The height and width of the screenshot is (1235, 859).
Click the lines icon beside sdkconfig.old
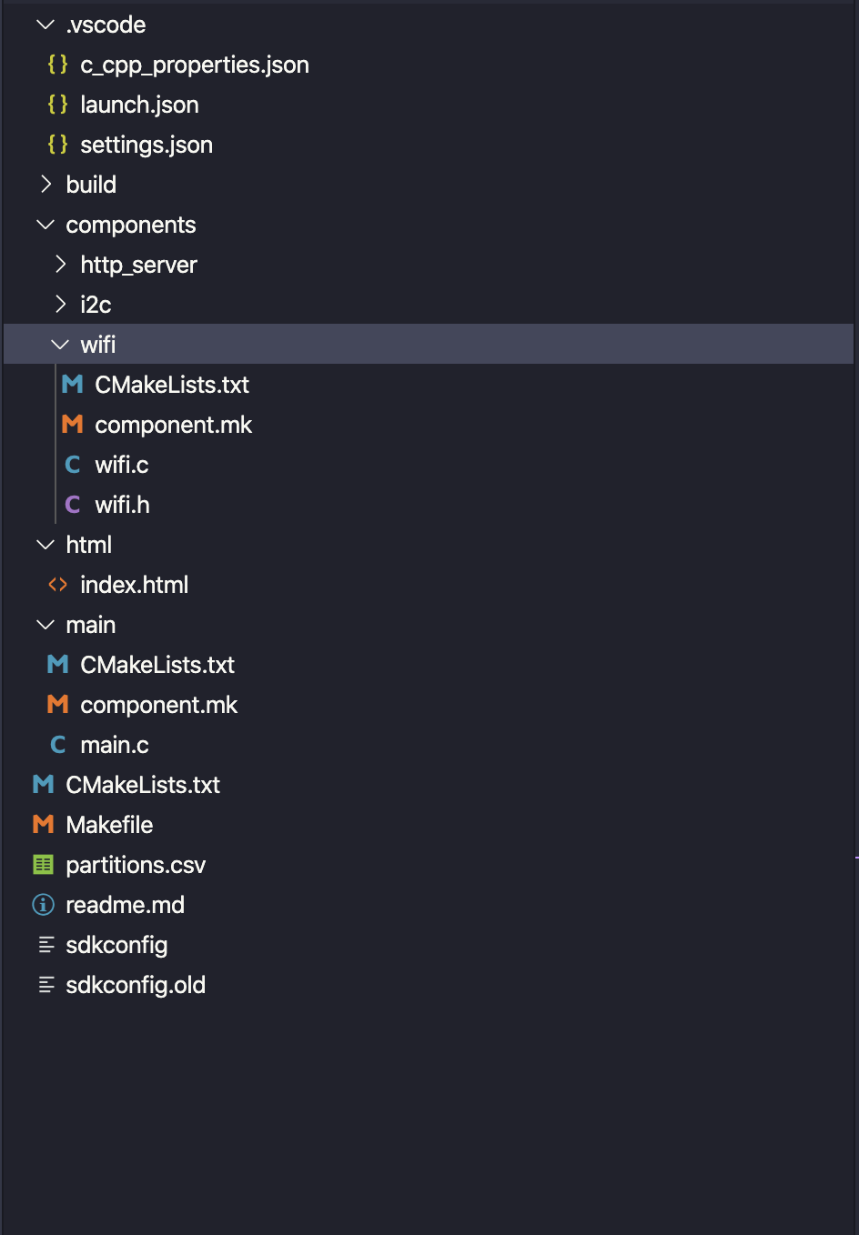pos(45,985)
